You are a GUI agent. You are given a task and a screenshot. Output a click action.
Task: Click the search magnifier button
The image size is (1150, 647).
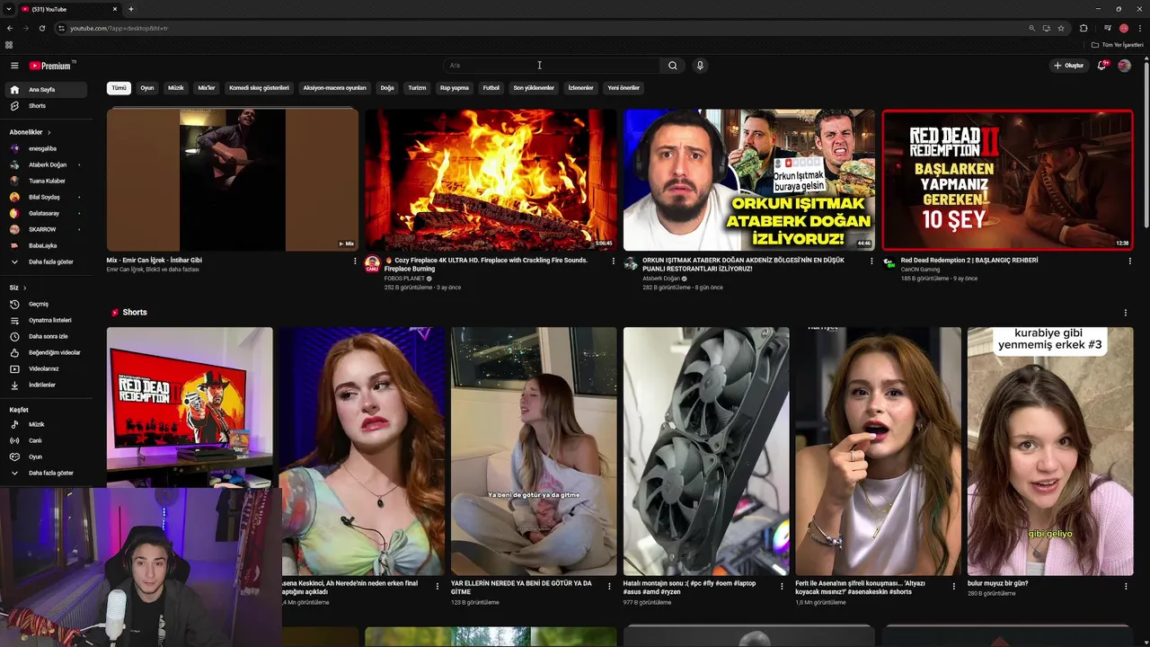point(672,66)
